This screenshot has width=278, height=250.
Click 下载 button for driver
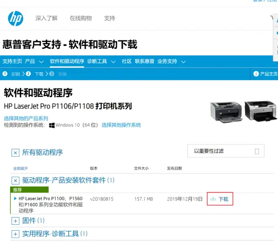tap(220, 199)
